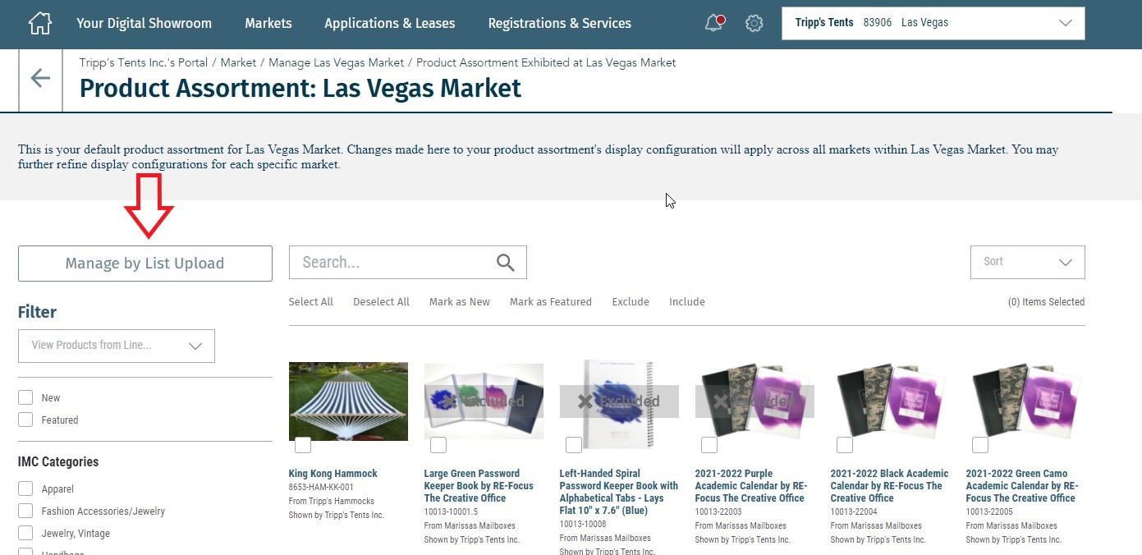Check Fashion Accessories/Jewelry checkbox
Image resolution: width=1142 pixels, height=555 pixels.
tap(25, 511)
